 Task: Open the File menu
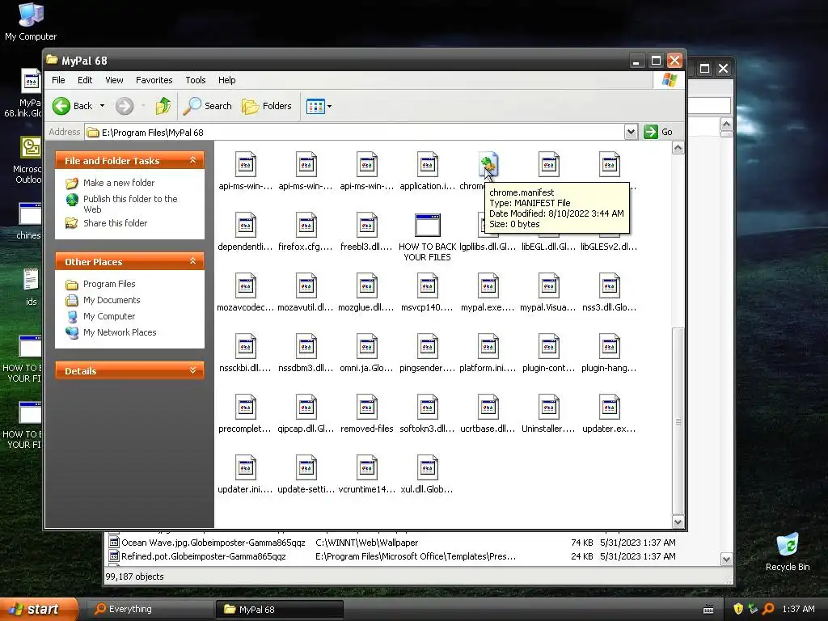pyautogui.click(x=58, y=80)
